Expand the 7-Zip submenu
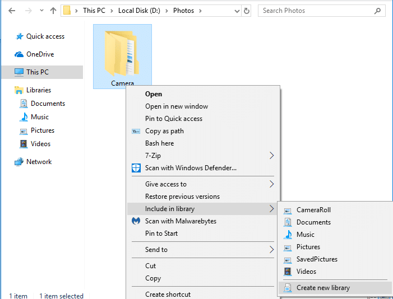Screen dimensions: 393x299 [x=272, y=156]
